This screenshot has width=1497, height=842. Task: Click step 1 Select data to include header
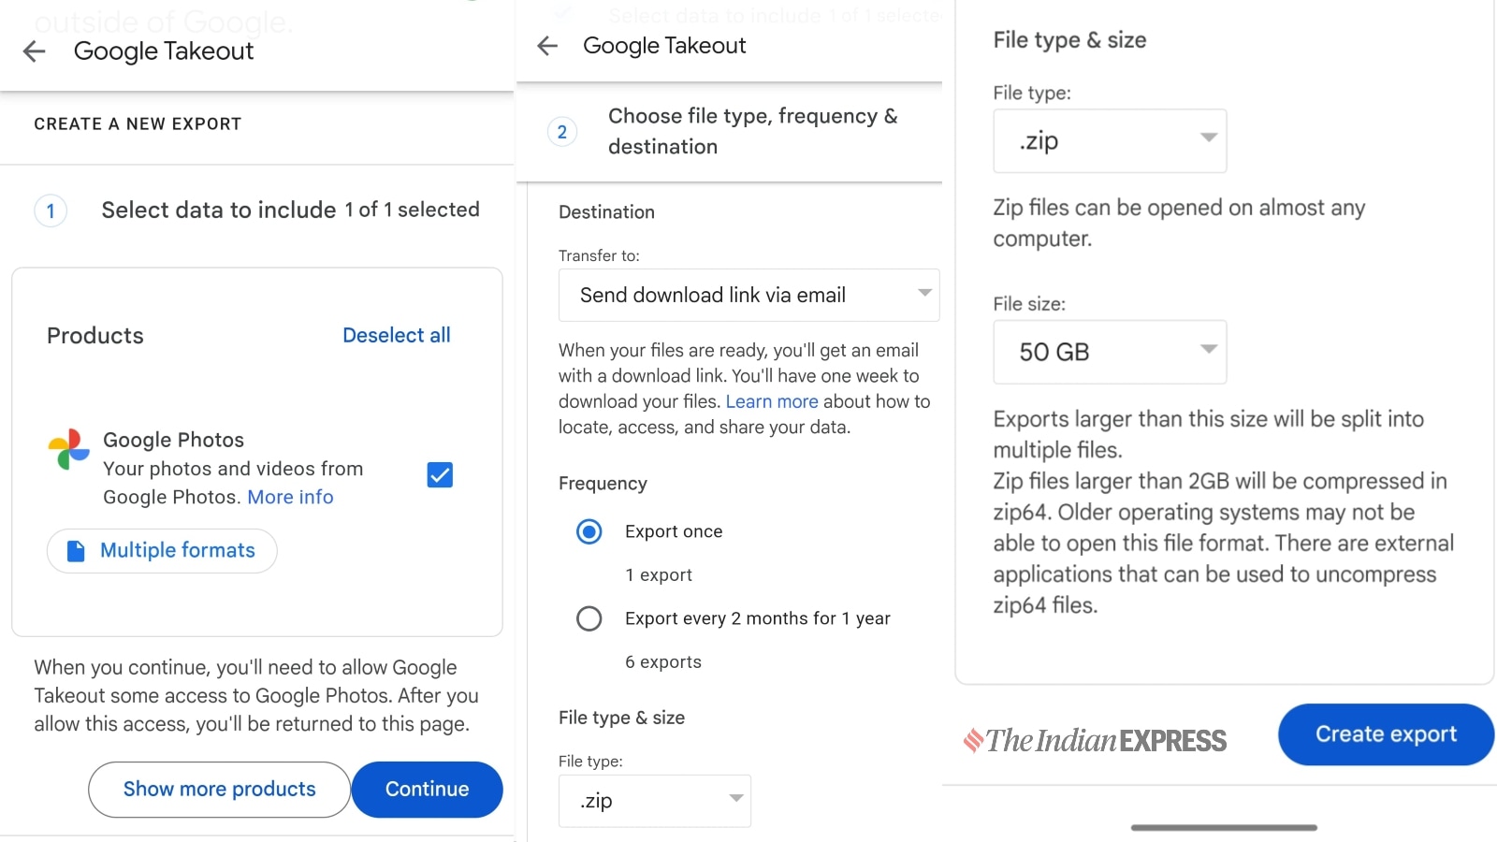(290, 210)
